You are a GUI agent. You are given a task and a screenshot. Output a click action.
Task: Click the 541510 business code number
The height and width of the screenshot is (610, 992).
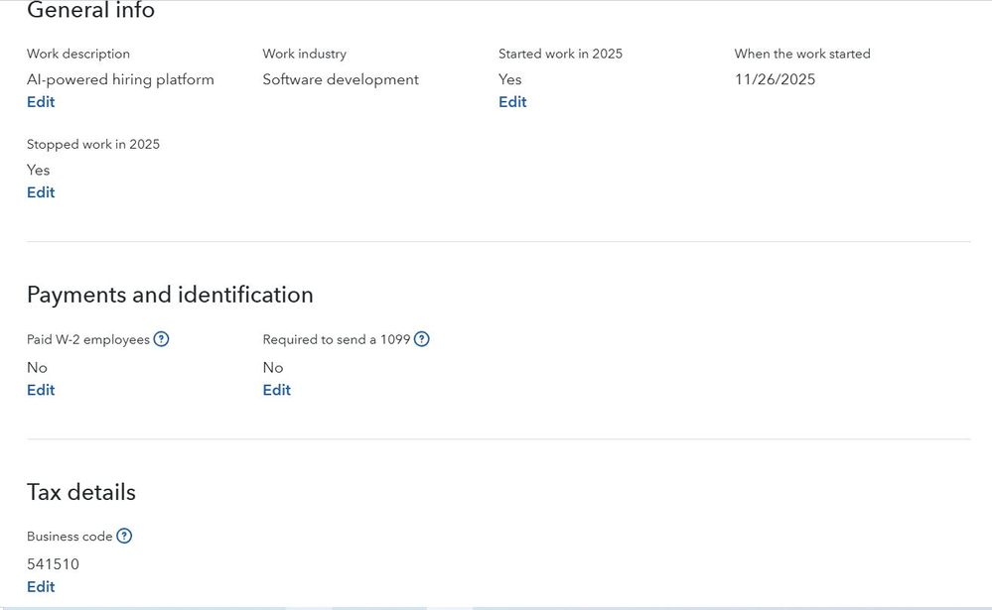pos(53,564)
